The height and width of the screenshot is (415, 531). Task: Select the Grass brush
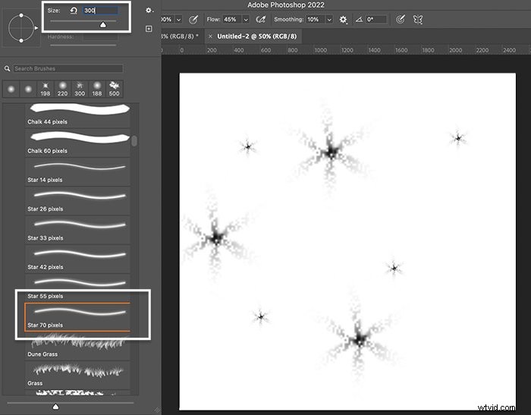pyautogui.click(x=77, y=374)
